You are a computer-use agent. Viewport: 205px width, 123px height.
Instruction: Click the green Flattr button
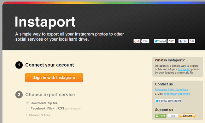pyautogui.click(x=161, y=115)
